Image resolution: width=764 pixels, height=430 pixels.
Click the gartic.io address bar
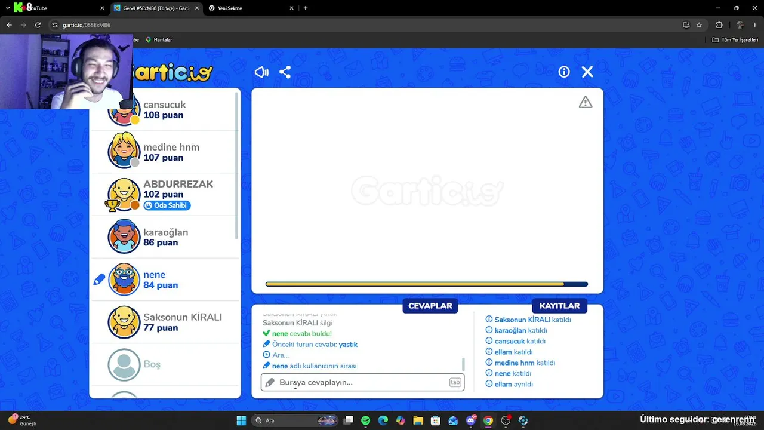pos(364,25)
